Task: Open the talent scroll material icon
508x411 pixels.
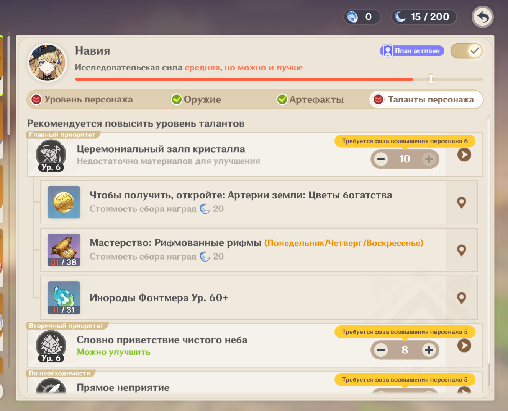Action: coord(64,250)
